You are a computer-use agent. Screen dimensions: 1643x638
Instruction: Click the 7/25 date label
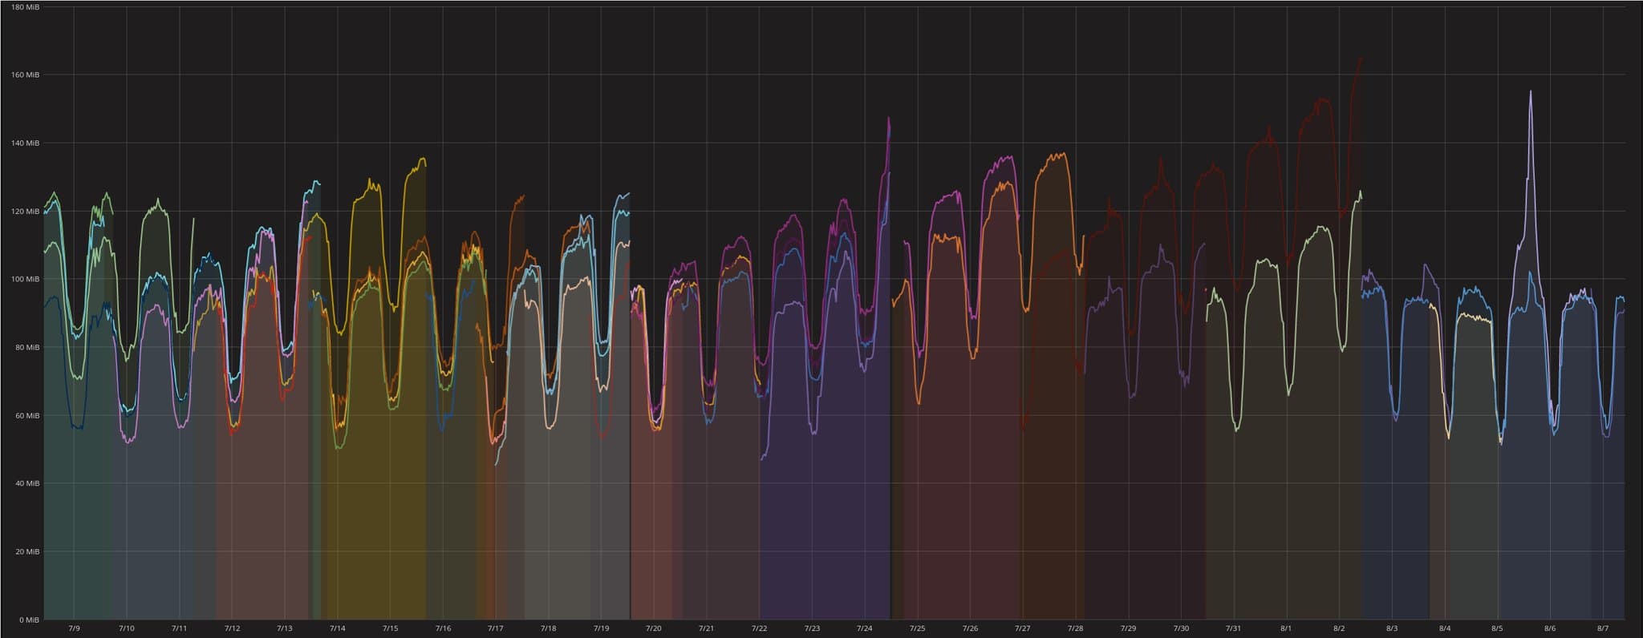[x=918, y=628]
